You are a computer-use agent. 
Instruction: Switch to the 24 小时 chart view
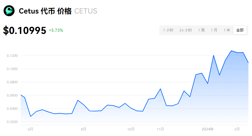(186, 30)
